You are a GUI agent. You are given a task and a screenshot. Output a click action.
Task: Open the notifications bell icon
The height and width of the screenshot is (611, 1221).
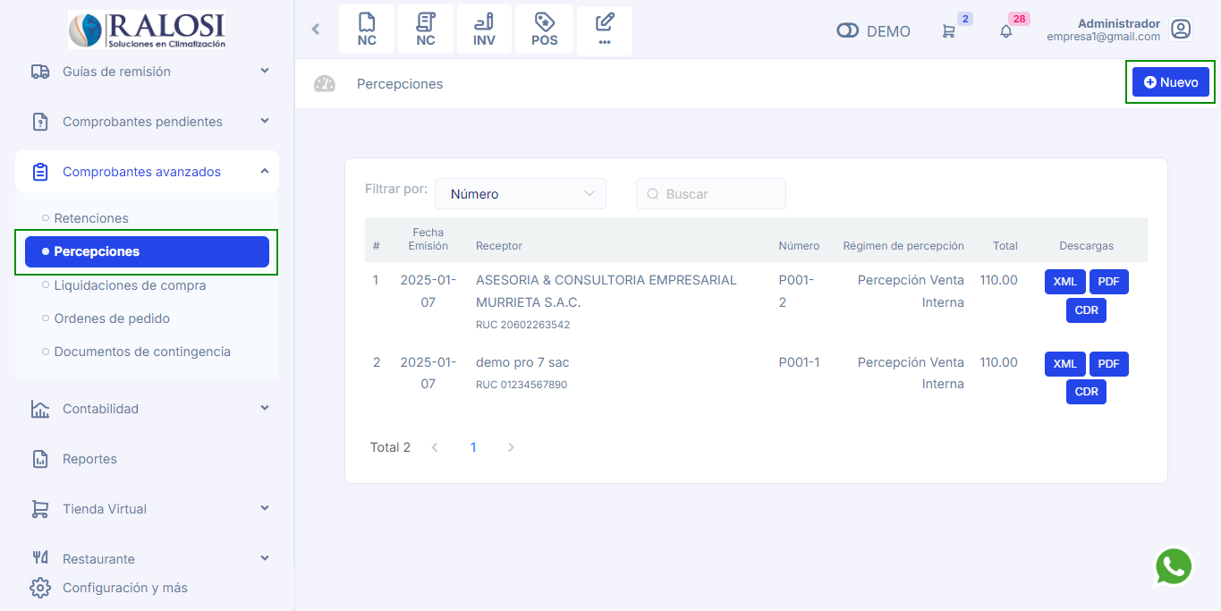pos(1006,31)
